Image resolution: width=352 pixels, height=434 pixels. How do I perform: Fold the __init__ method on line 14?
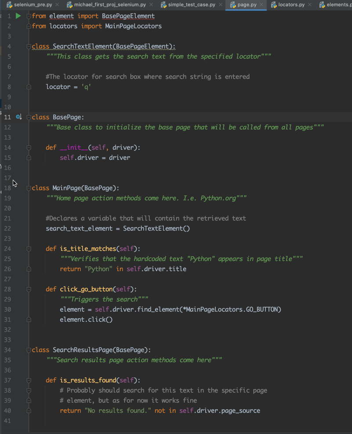tap(29, 147)
